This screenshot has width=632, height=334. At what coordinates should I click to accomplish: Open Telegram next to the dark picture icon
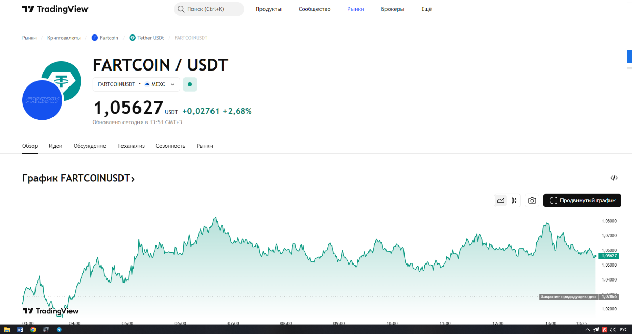[x=59, y=329]
